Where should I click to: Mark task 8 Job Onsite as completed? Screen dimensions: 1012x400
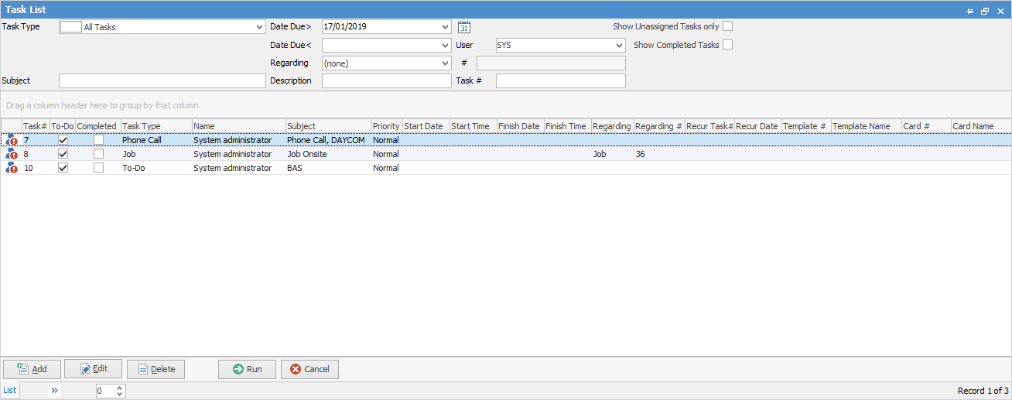pyautogui.click(x=98, y=154)
